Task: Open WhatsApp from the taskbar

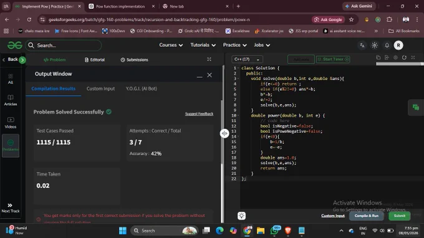Action: (x=275, y=231)
